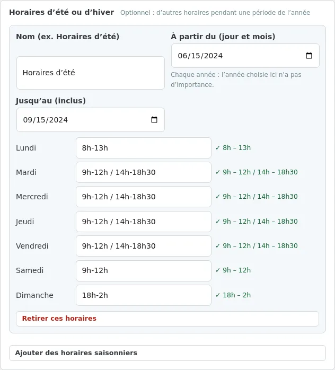Click label 'À partir du (jour et mois)'
Screen dimensions: 335x370
tap(223, 37)
